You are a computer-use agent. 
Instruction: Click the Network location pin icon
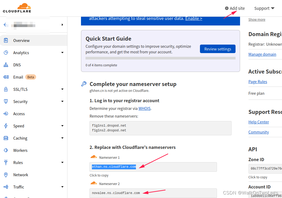[x=6, y=175]
